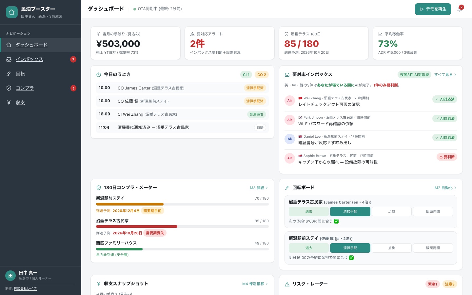Click the clock icon beside 今日のうごき
Screen dimensions: 472x295
(99, 75)
